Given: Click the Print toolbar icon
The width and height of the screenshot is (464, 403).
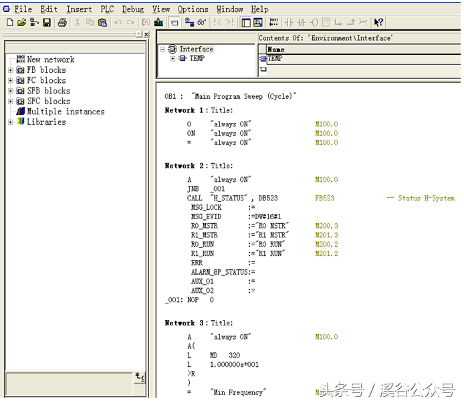Looking at the screenshot, I should tap(62, 23).
